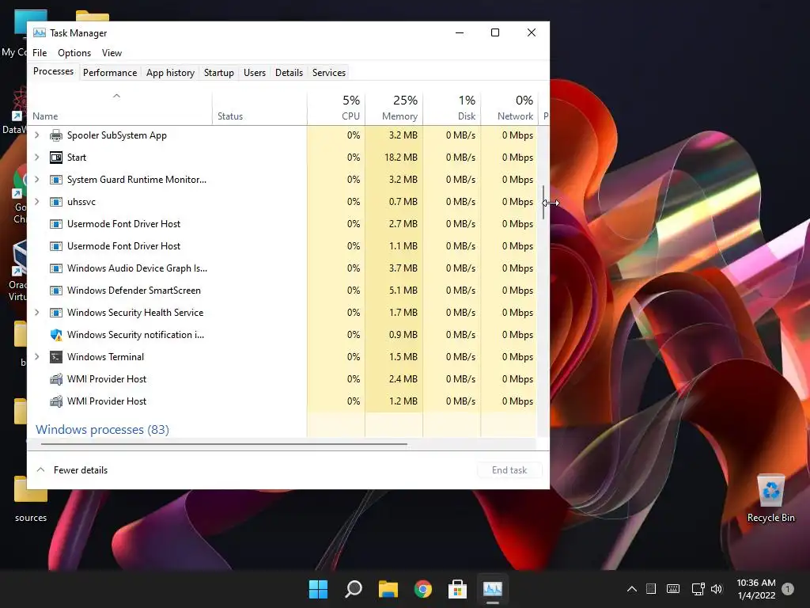Open taskbar Search magnifier

[x=354, y=589]
